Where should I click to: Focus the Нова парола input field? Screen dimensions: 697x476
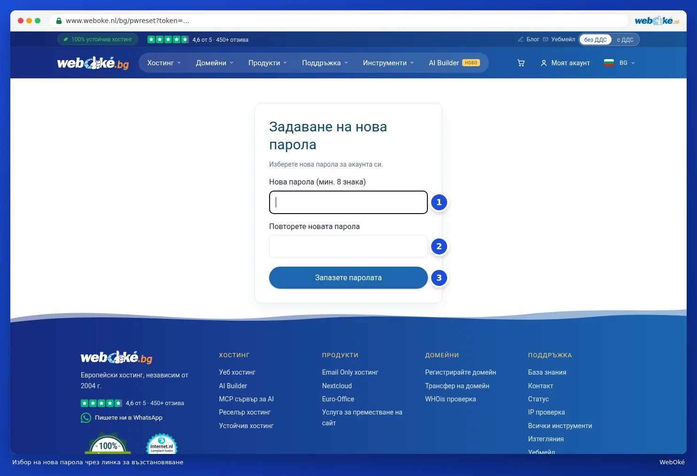tap(348, 202)
